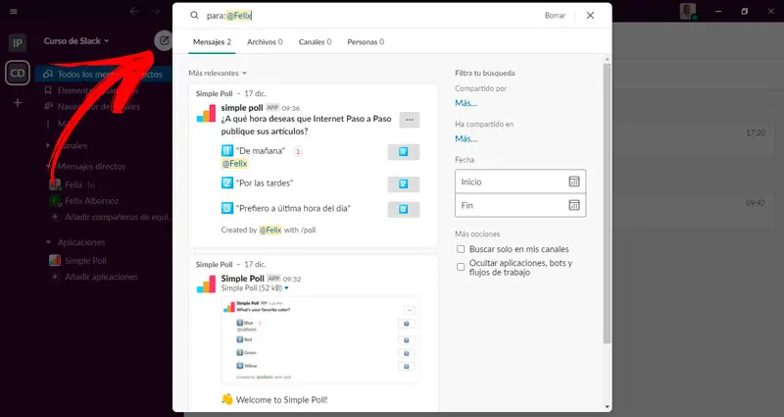This screenshot has height=417, width=784.
Task: Click the calendar icon in Inicio field
Action: (574, 182)
